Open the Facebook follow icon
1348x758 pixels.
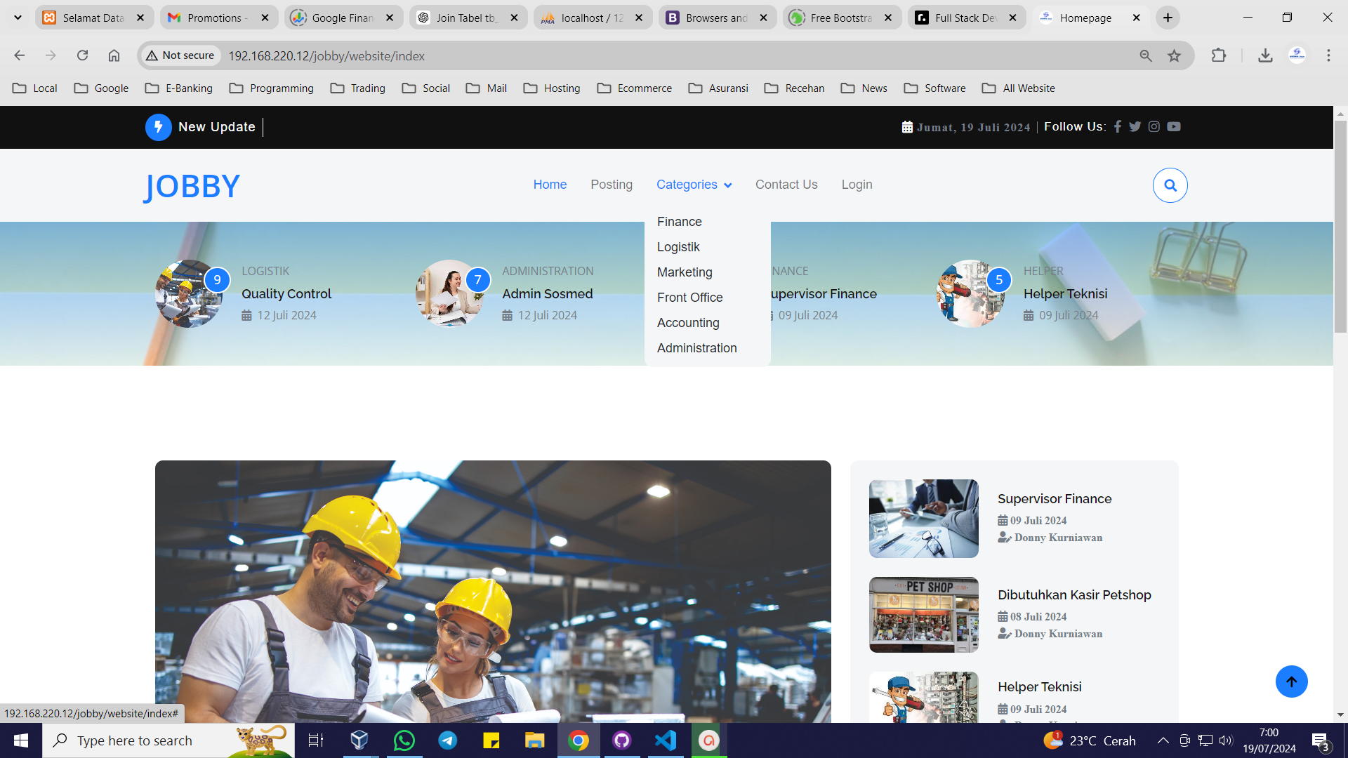(x=1118, y=127)
